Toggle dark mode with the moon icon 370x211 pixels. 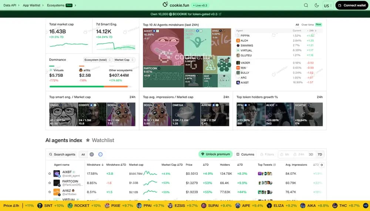(x=316, y=6)
